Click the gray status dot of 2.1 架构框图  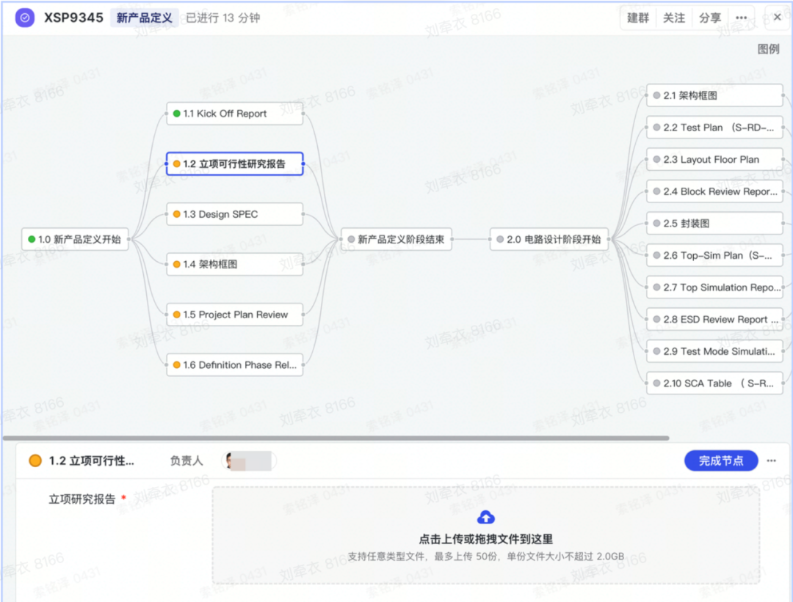tap(656, 96)
